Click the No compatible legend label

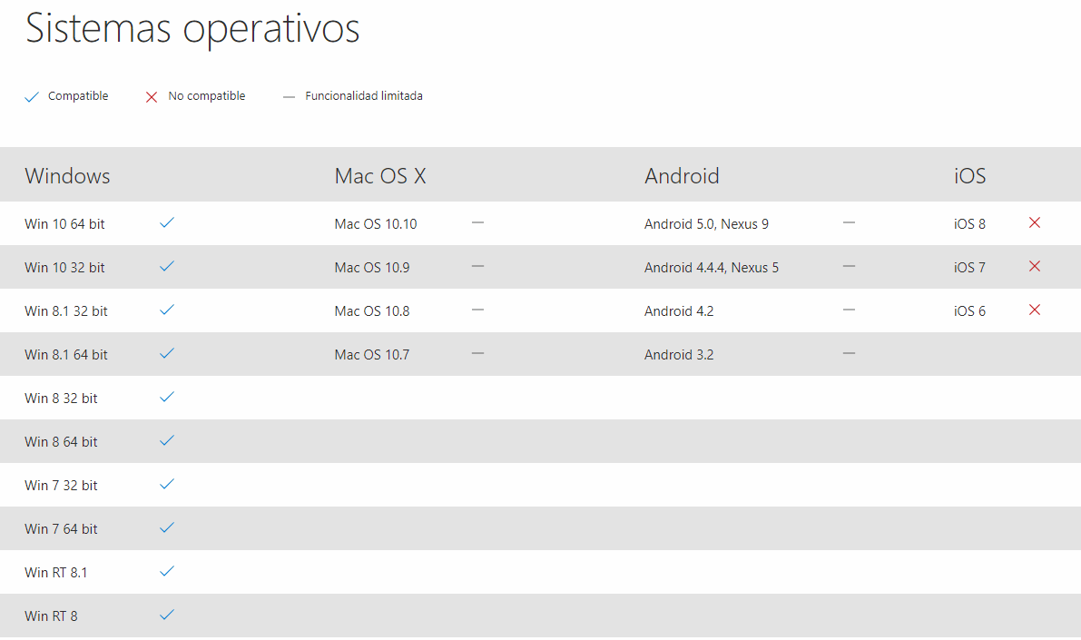[207, 96]
